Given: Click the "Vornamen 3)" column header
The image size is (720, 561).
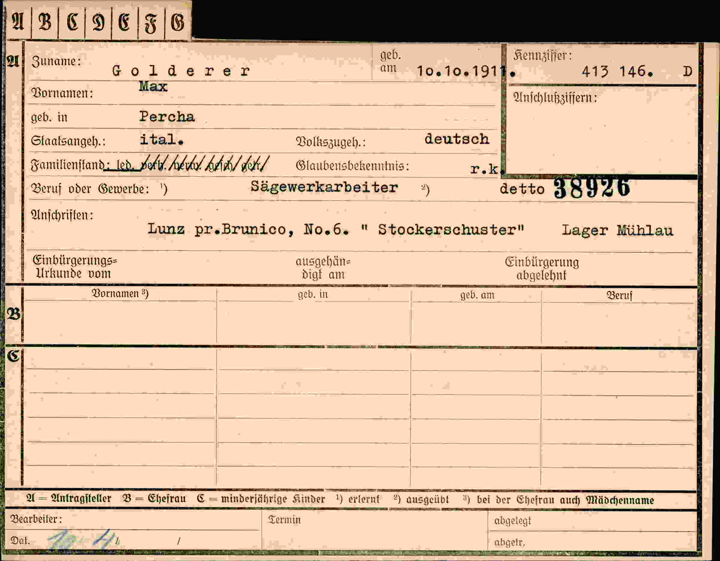Looking at the screenshot, I should tap(120, 293).
